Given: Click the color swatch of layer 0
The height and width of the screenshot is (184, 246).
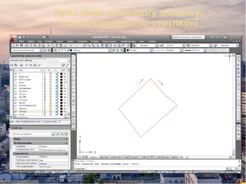Looking at the screenshot, I should (x=61, y=74).
